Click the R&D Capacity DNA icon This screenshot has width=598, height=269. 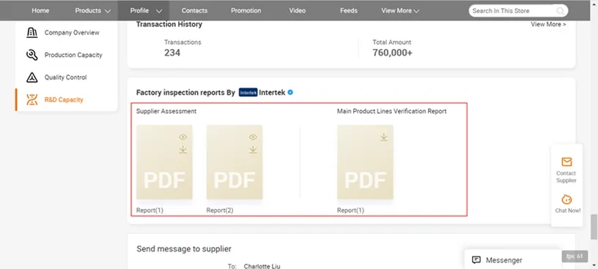click(x=32, y=100)
